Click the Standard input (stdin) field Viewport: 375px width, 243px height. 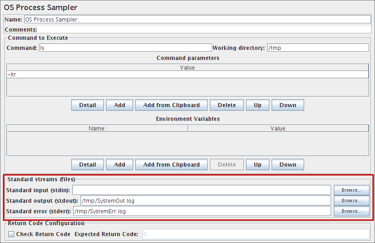(x=201, y=190)
